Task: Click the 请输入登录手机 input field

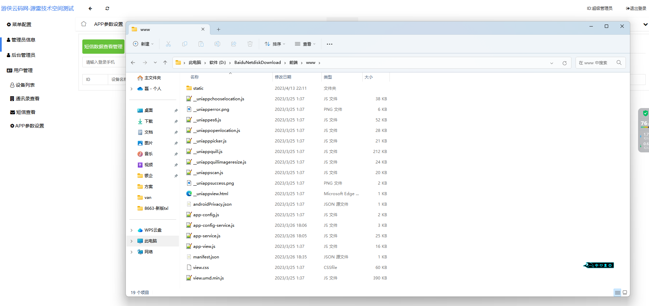Action: [104, 62]
